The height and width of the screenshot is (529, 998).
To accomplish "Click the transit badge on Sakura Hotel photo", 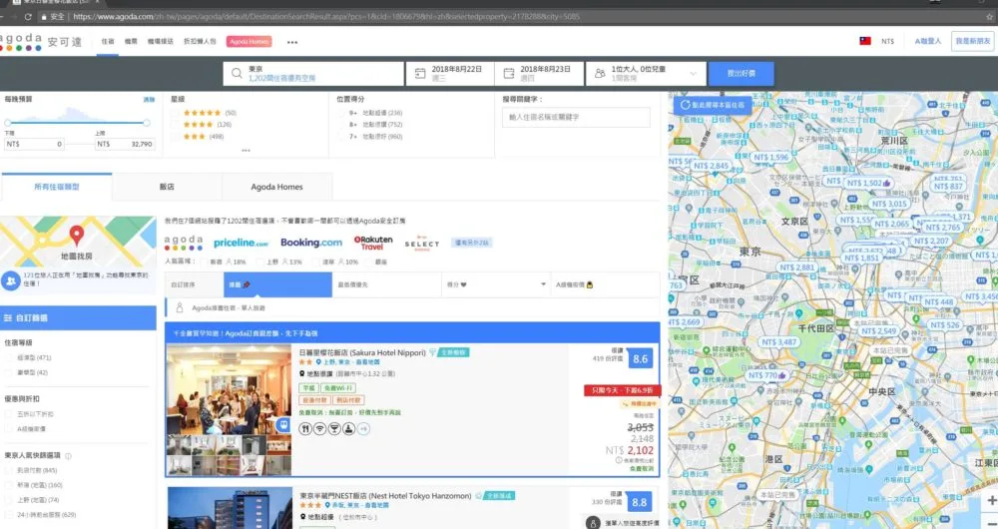I will [283, 424].
